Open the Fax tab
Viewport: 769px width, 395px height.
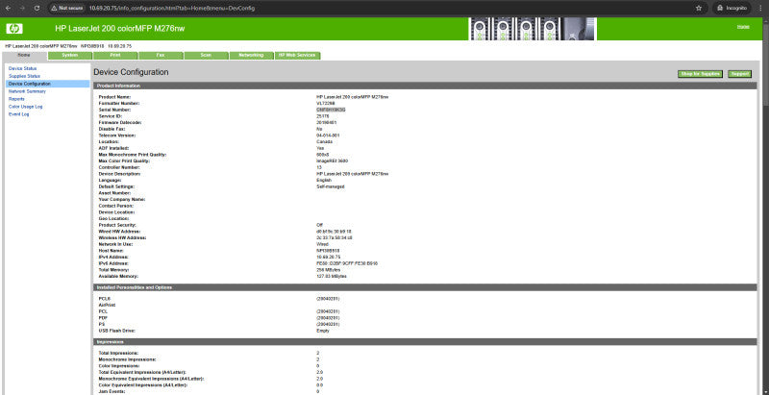pyautogui.click(x=161, y=56)
